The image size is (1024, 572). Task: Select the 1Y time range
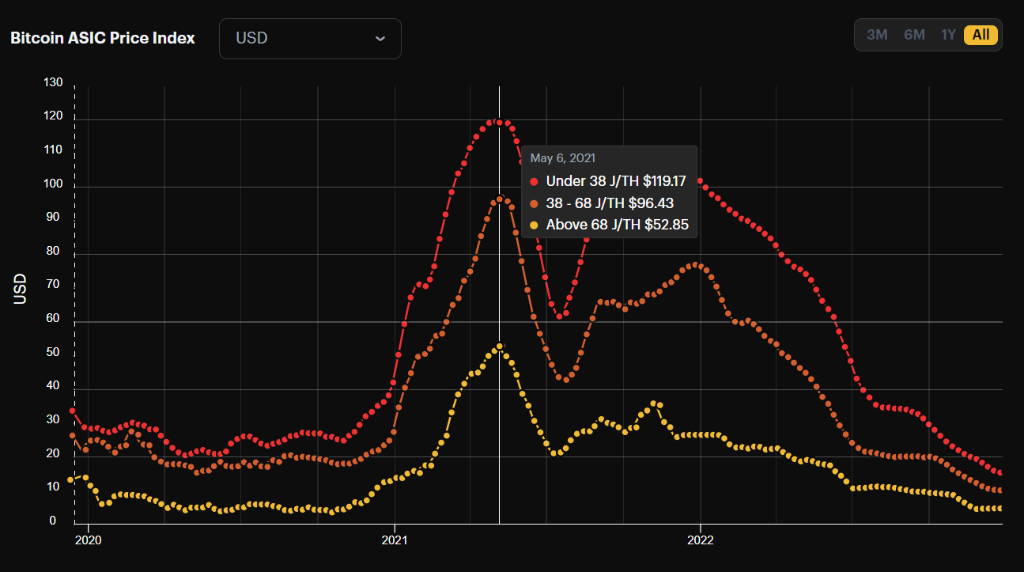pos(948,35)
